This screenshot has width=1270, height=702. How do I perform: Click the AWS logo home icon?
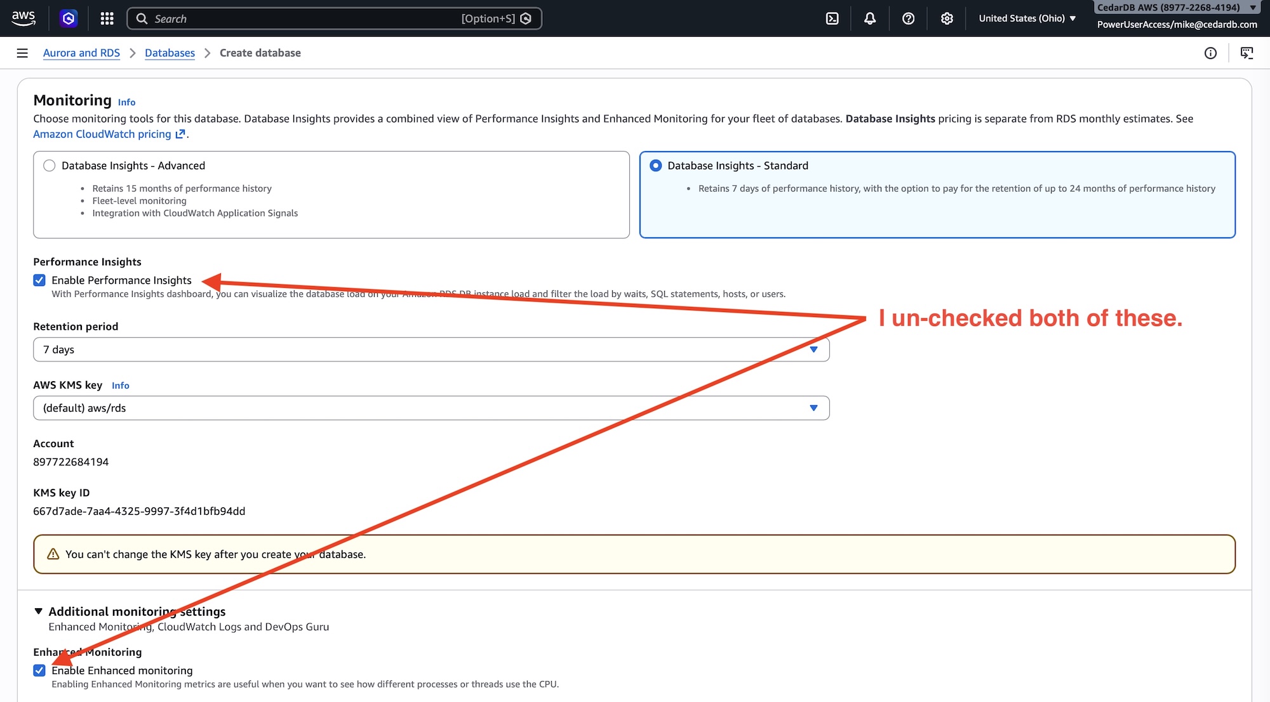pyautogui.click(x=23, y=18)
